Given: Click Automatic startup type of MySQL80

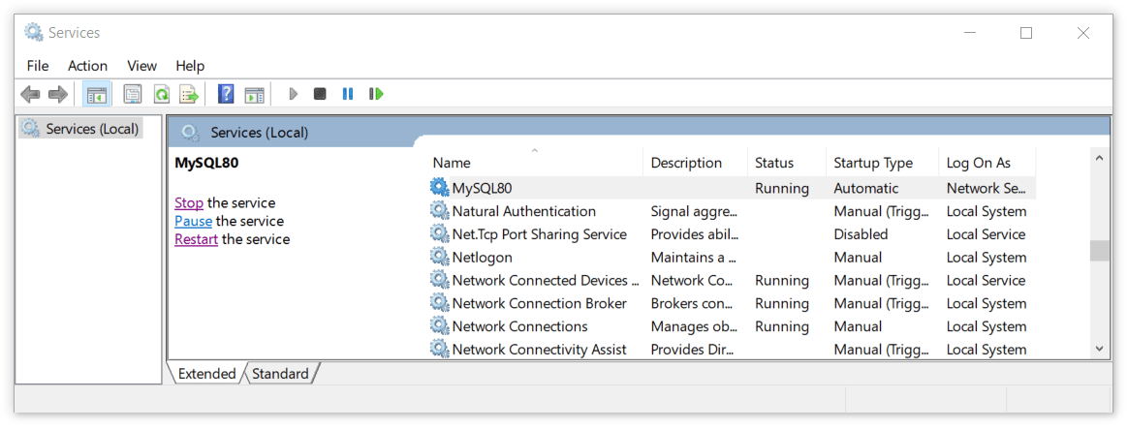Looking at the screenshot, I should coord(866,189).
